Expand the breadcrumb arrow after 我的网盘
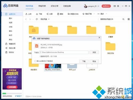The height and width of the screenshot is (100, 133). tap(49, 19)
